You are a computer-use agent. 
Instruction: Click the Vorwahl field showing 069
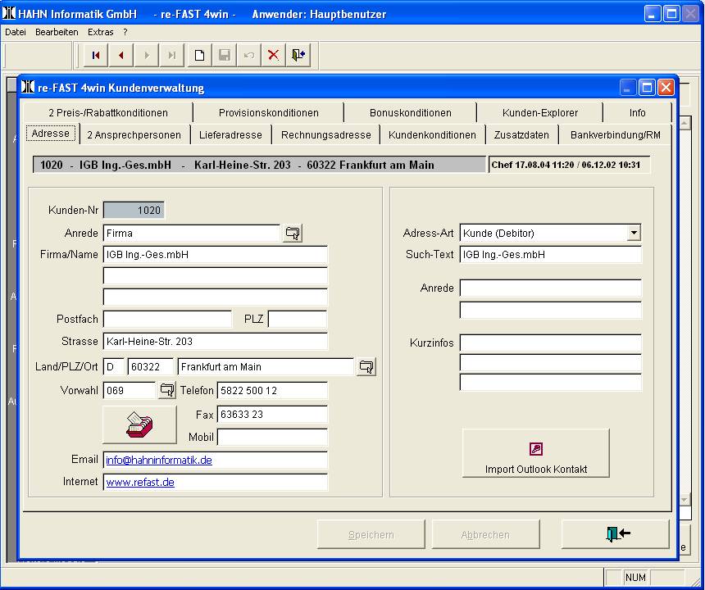coord(130,391)
